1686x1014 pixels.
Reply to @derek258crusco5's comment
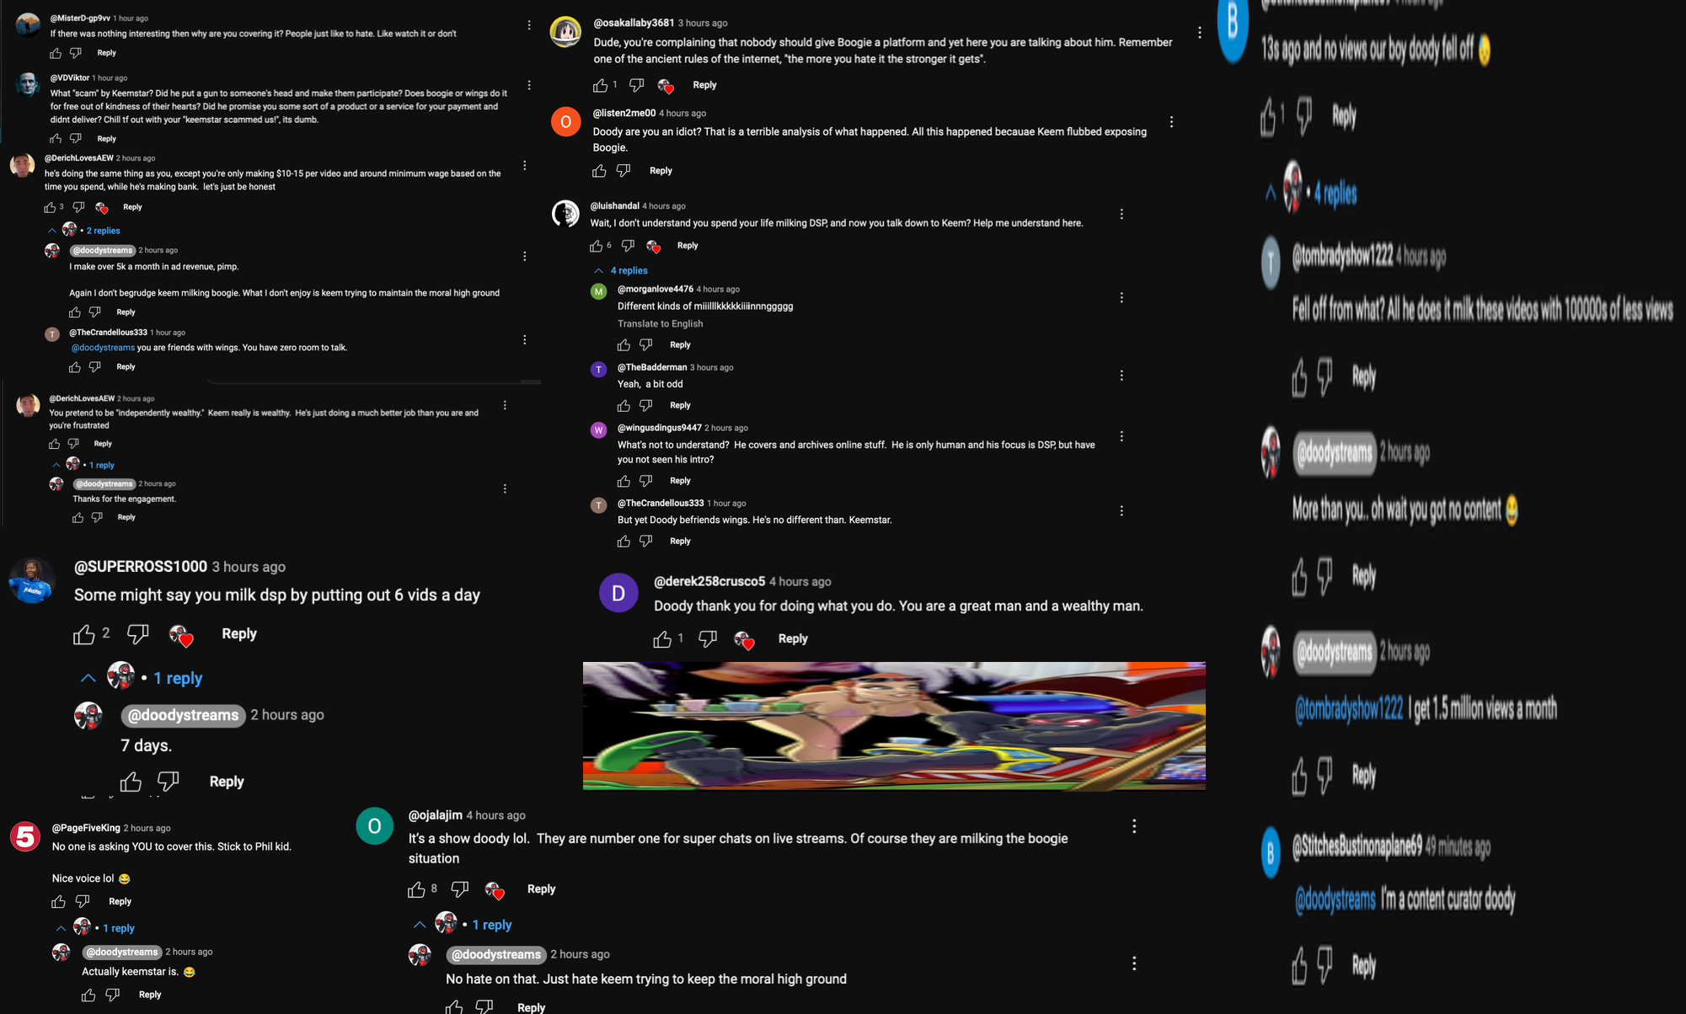[x=793, y=639]
